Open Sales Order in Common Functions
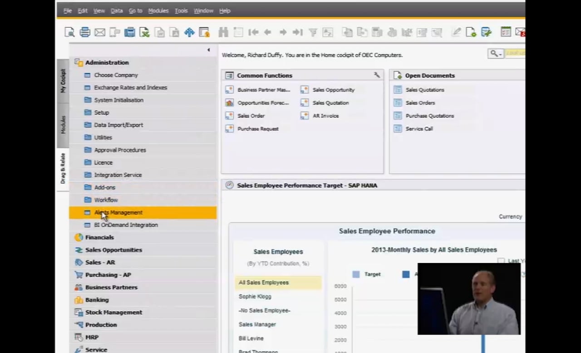Screen dimensions: 581x353 click(x=251, y=116)
